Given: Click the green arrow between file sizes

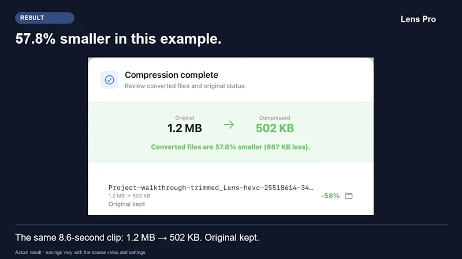Looking at the screenshot, I should 229,125.
